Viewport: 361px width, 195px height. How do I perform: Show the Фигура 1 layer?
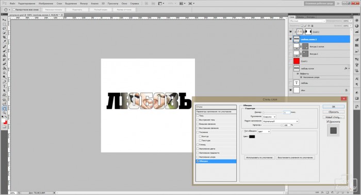290,54
